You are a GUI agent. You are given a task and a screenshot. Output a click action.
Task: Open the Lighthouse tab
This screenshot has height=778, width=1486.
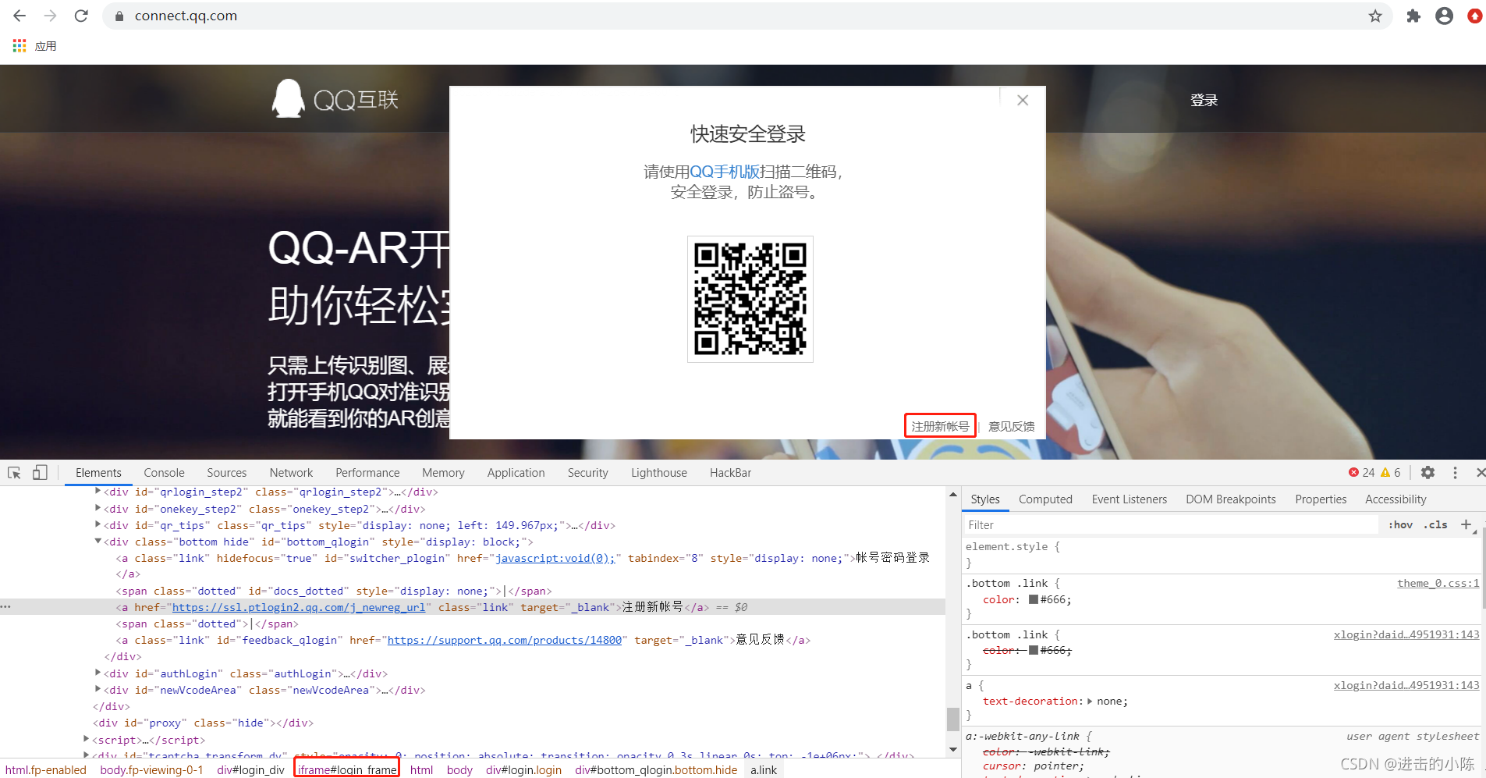(x=659, y=472)
